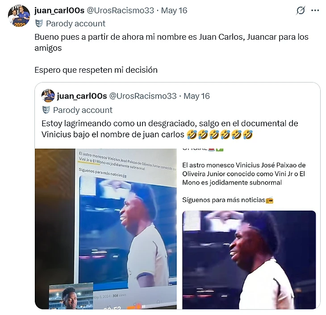This screenshot has height=315, width=326.
Task: Open the quoted tweet text about documental
Action: click(170, 129)
